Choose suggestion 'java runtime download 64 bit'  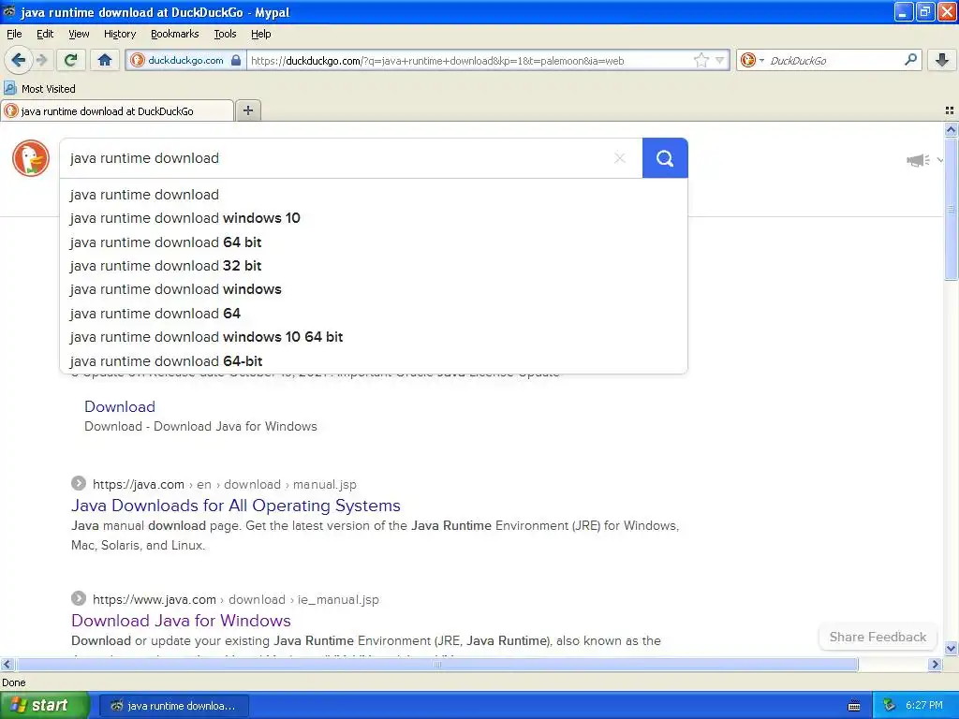(374, 242)
